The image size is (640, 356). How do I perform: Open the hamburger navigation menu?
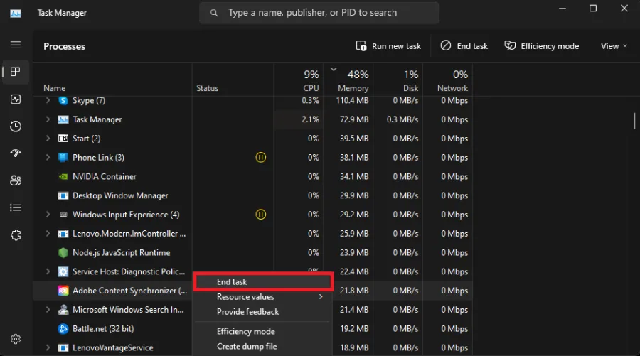16,45
